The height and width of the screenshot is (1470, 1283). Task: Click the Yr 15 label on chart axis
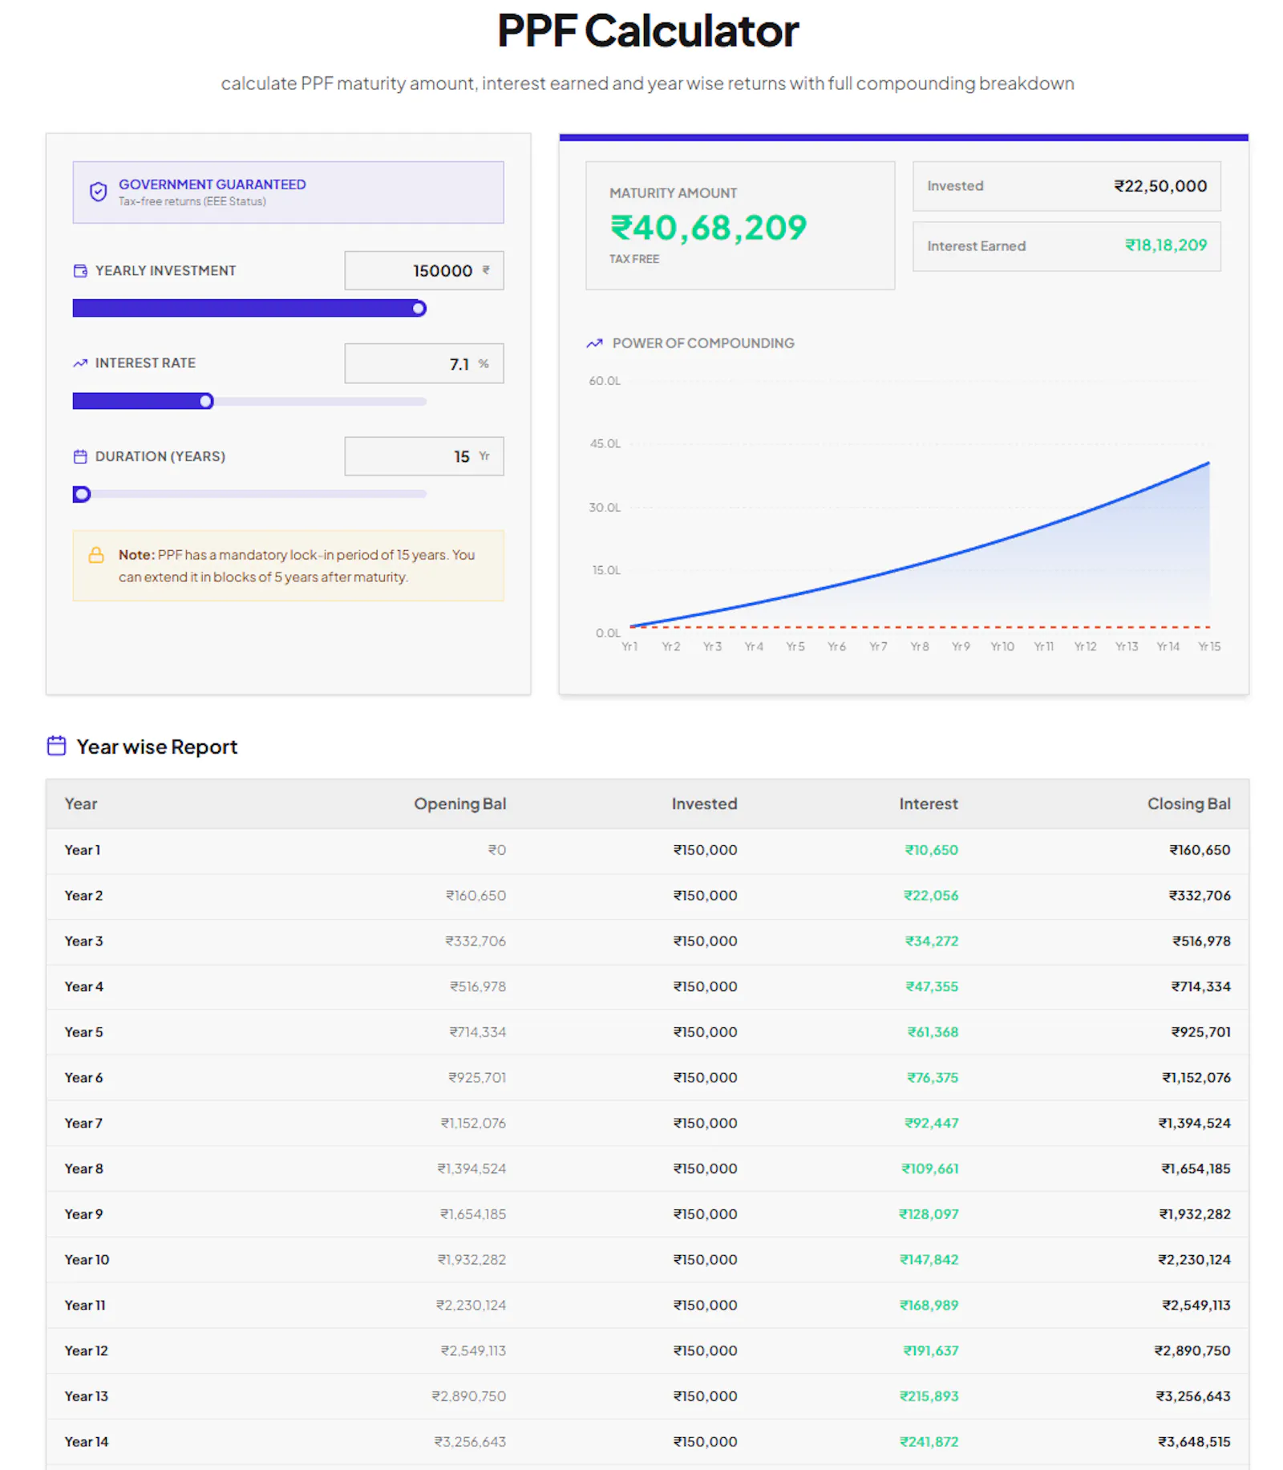pos(1209,646)
